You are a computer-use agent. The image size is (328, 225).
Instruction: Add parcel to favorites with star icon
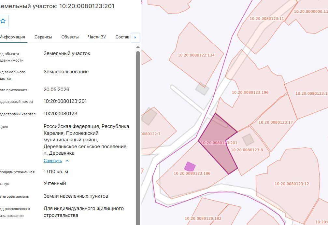point(3,21)
